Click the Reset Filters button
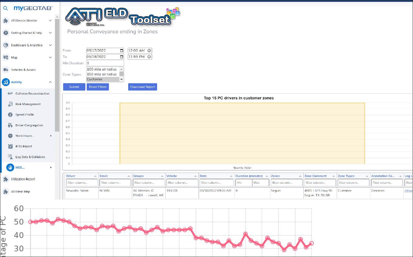 (x=98, y=87)
